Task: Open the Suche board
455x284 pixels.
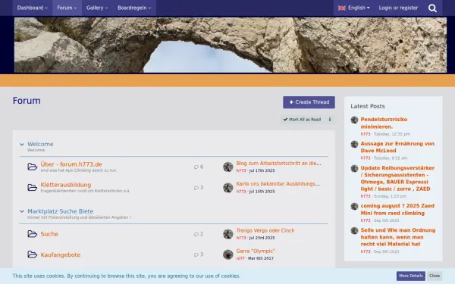Action: tap(49, 234)
